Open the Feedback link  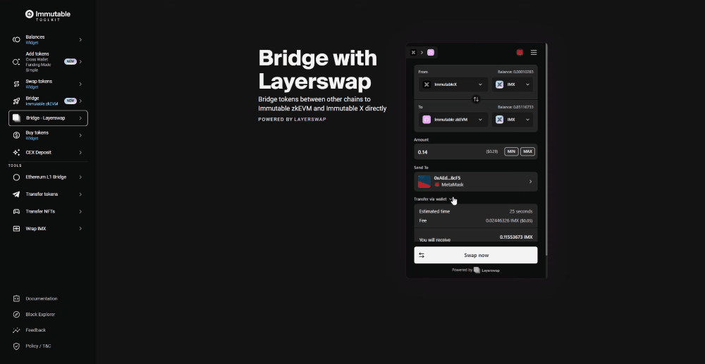click(x=35, y=330)
